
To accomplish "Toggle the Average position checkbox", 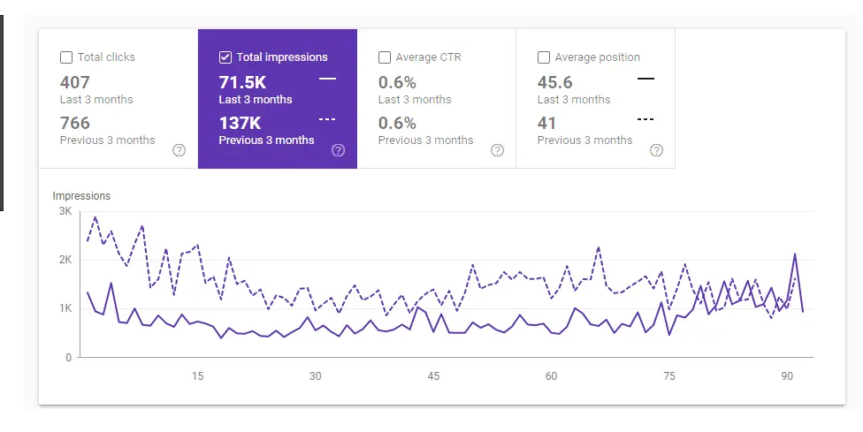I will tap(544, 57).
